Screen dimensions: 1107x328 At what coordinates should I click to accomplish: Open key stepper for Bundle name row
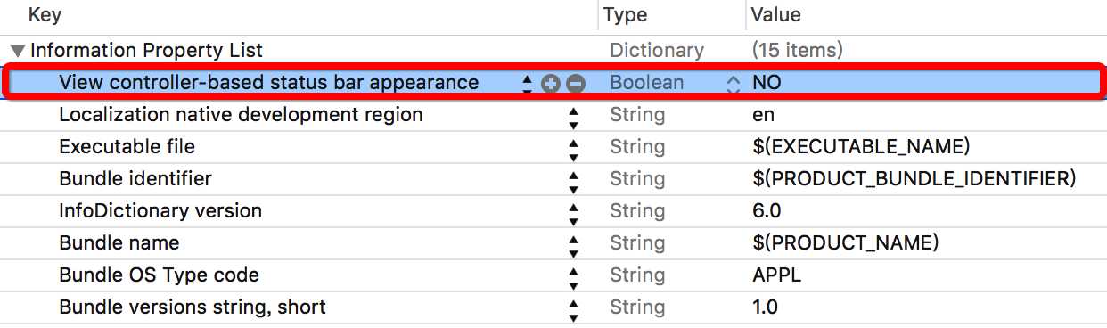(x=573, y=244)
